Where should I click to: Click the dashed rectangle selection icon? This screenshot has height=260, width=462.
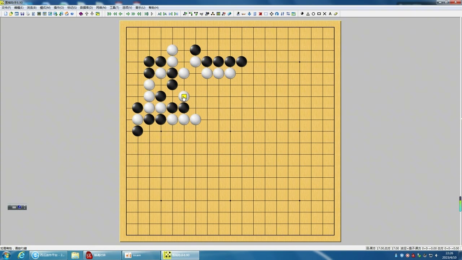click(x=266, y=14)
